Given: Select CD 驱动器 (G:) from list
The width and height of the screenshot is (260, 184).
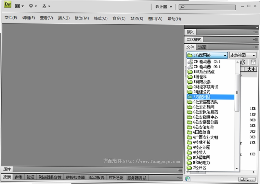Looking at the screenshot, I should [211, 61].
